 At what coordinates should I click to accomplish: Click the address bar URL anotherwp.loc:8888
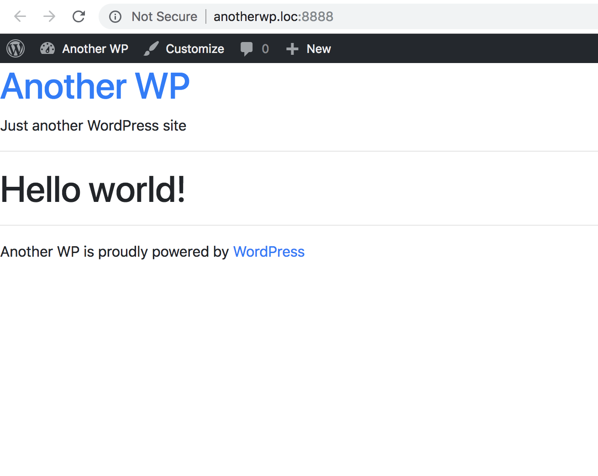tap(273, 16)
